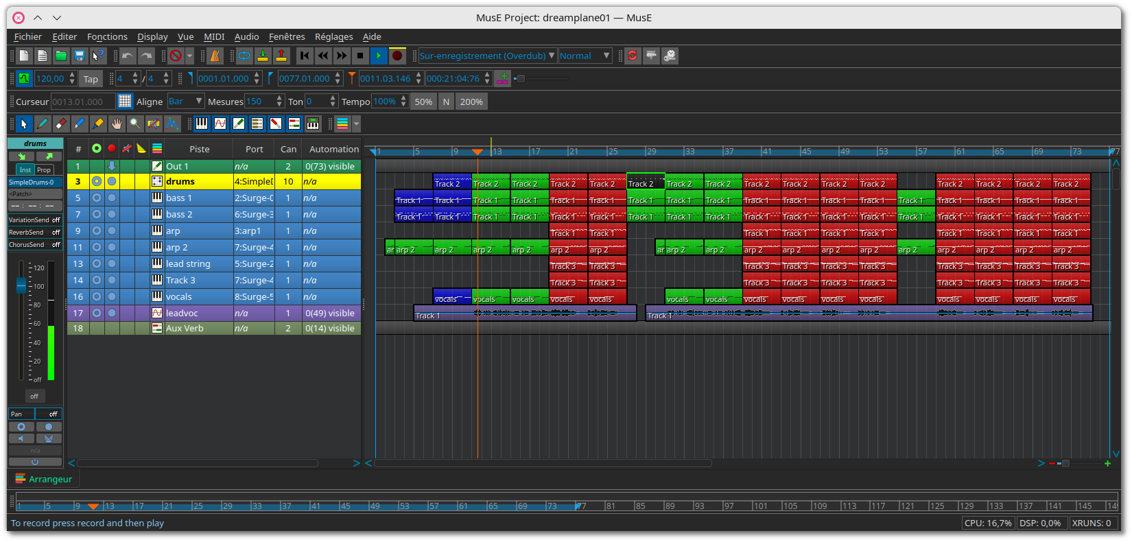Open the Réglages menu

click(x=334, y=36)
